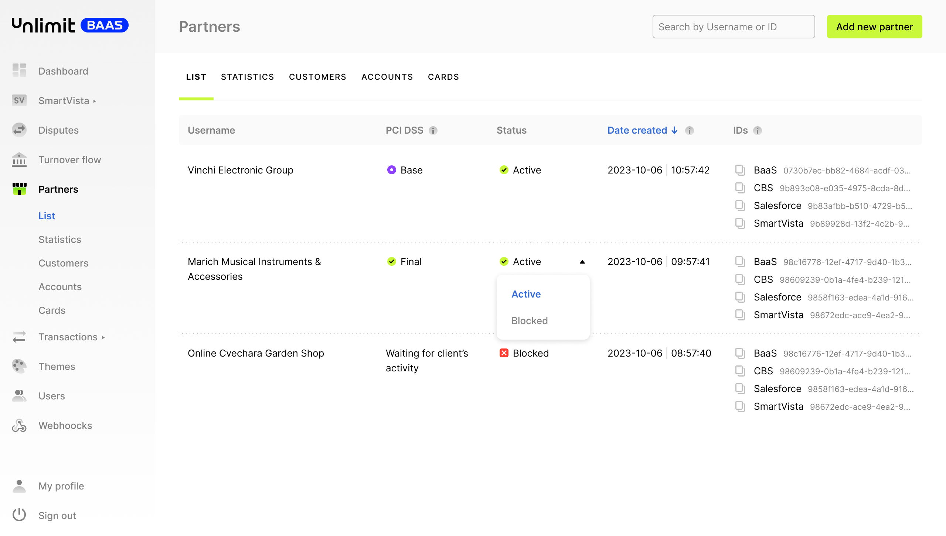This screenshot has width=946, height=536.
Task: Focus the Search by Username or ID field
Action: coord(734,27)
